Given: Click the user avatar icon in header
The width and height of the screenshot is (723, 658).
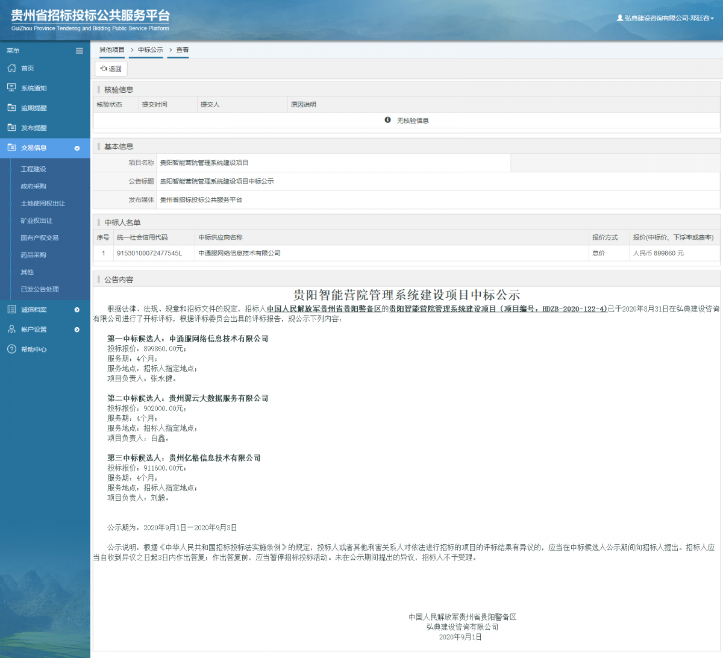Looking at the screenshot, I should (x=620, y=18).
